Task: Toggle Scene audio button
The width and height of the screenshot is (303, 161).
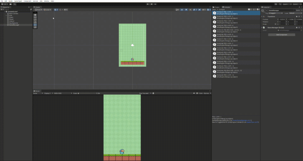Action: [x=190, y=10]
